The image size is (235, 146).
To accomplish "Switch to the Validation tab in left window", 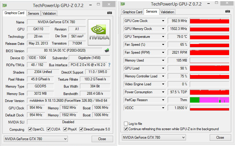I will [x=49, y=13].
